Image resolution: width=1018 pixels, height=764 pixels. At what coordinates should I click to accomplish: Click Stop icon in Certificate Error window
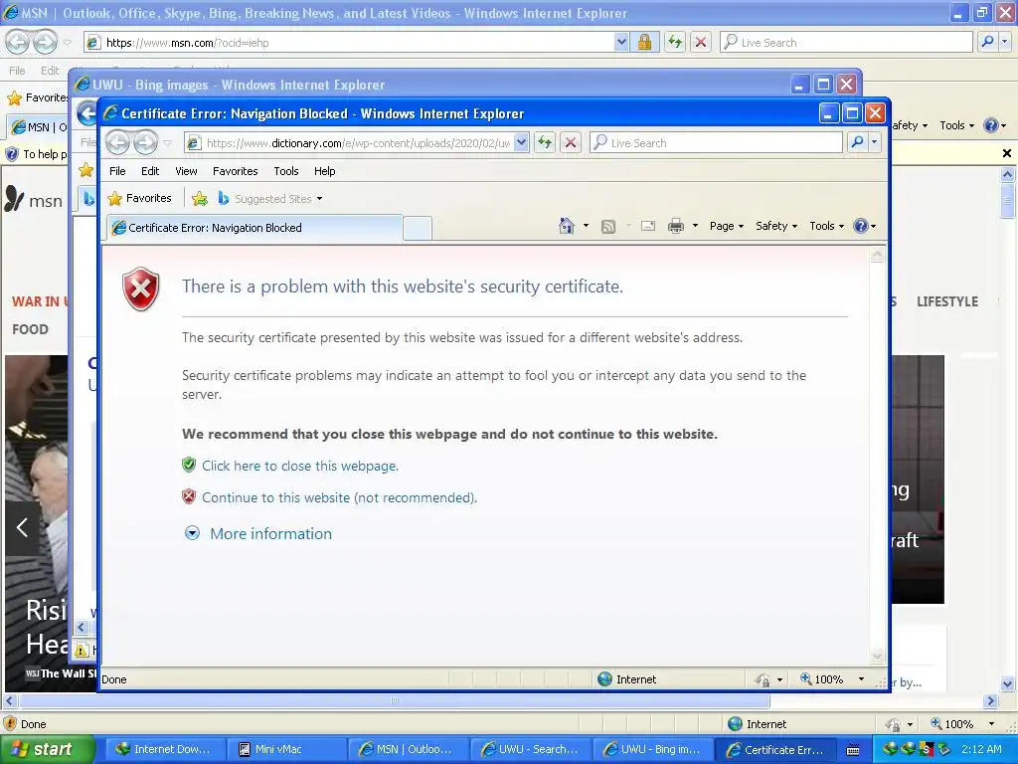(571, 142)
